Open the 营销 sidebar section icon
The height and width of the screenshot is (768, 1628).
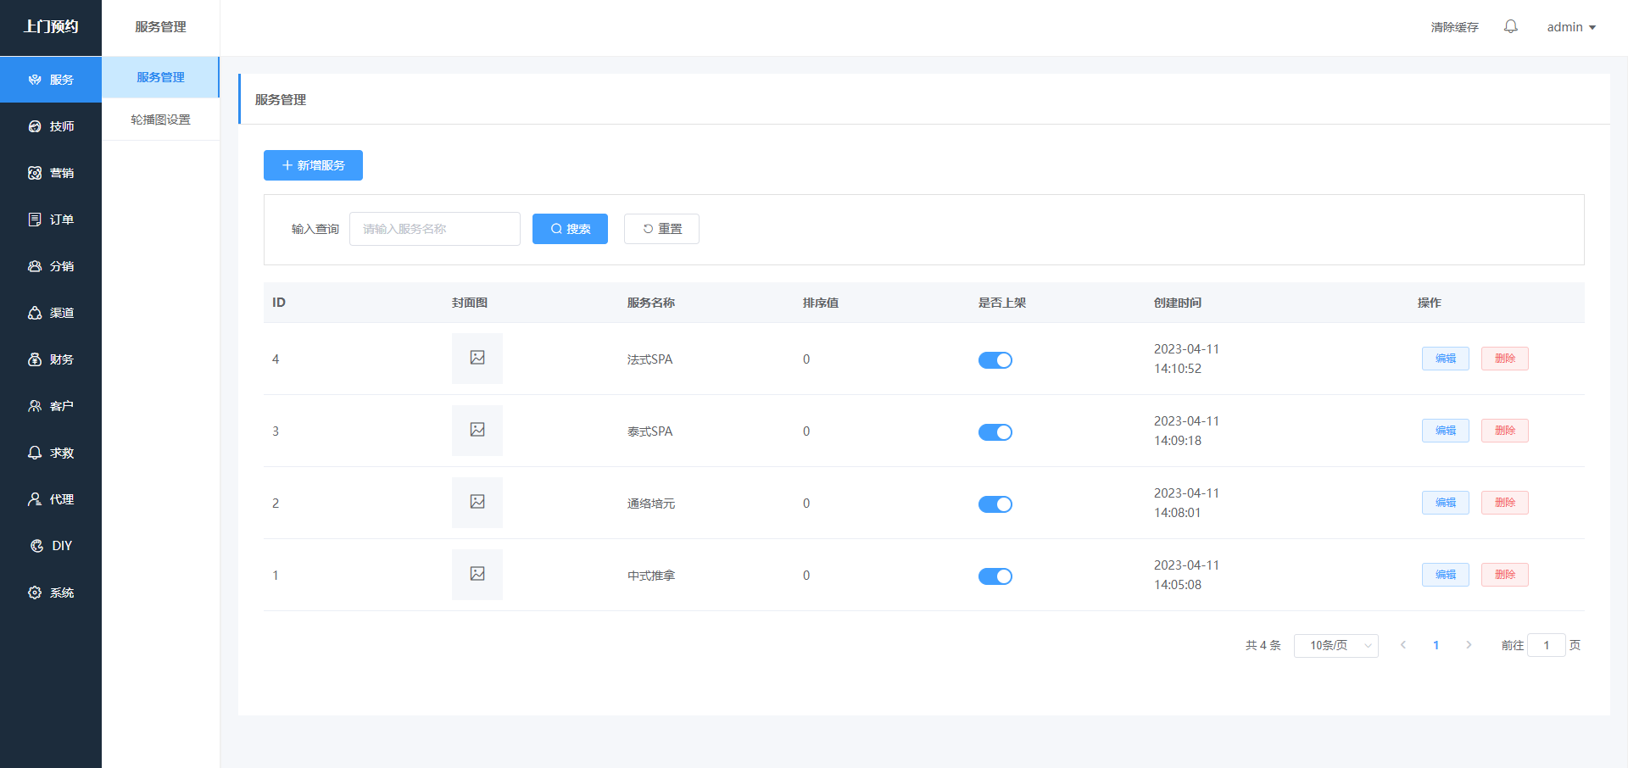pyautogui.click(x=35, y=173)
